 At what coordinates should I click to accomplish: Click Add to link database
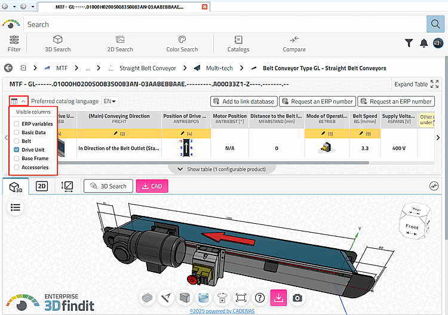point(244,101)
